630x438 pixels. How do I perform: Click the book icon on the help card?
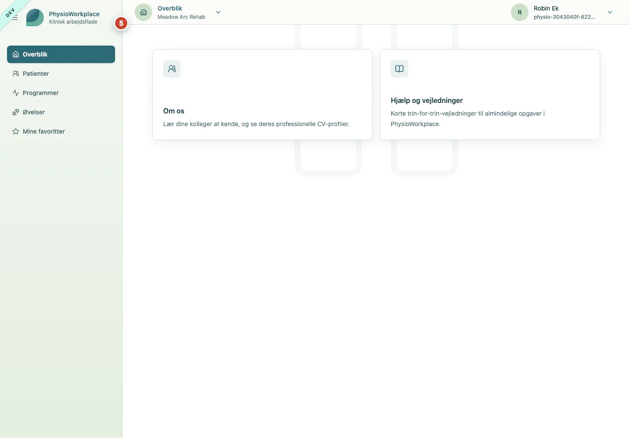click(x=399, y=69)
